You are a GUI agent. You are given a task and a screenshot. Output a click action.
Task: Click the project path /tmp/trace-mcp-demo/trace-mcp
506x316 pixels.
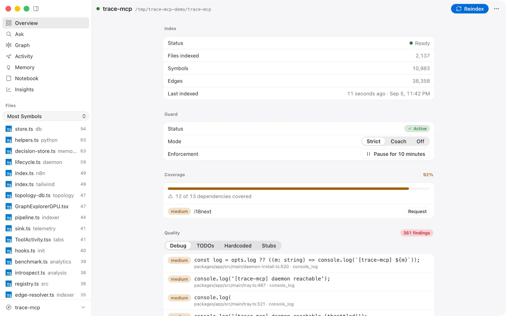coord(173,9)
